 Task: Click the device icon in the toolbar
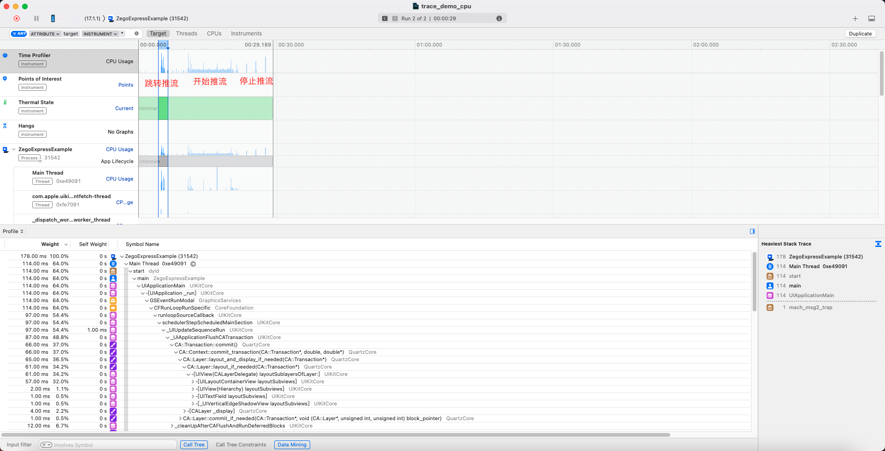[x=53, y=18]
